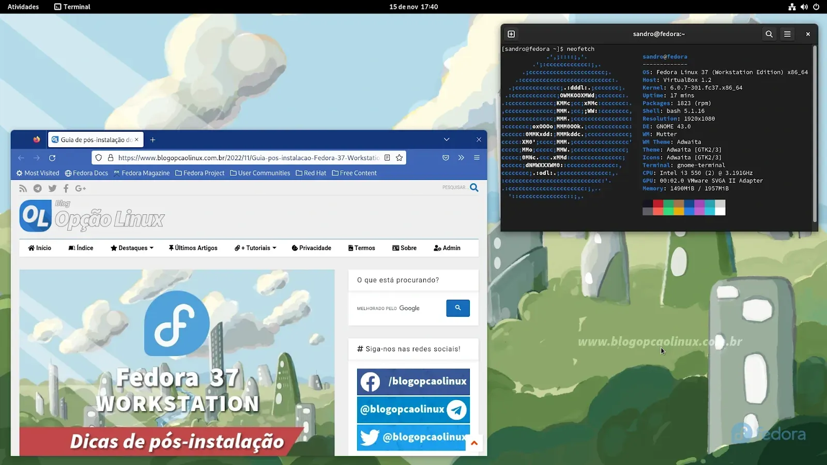The height and width of the screenshot is (465, 827).
Task: Expand Firefox toolbar overflow chevrons
Action: pos(461,158)
